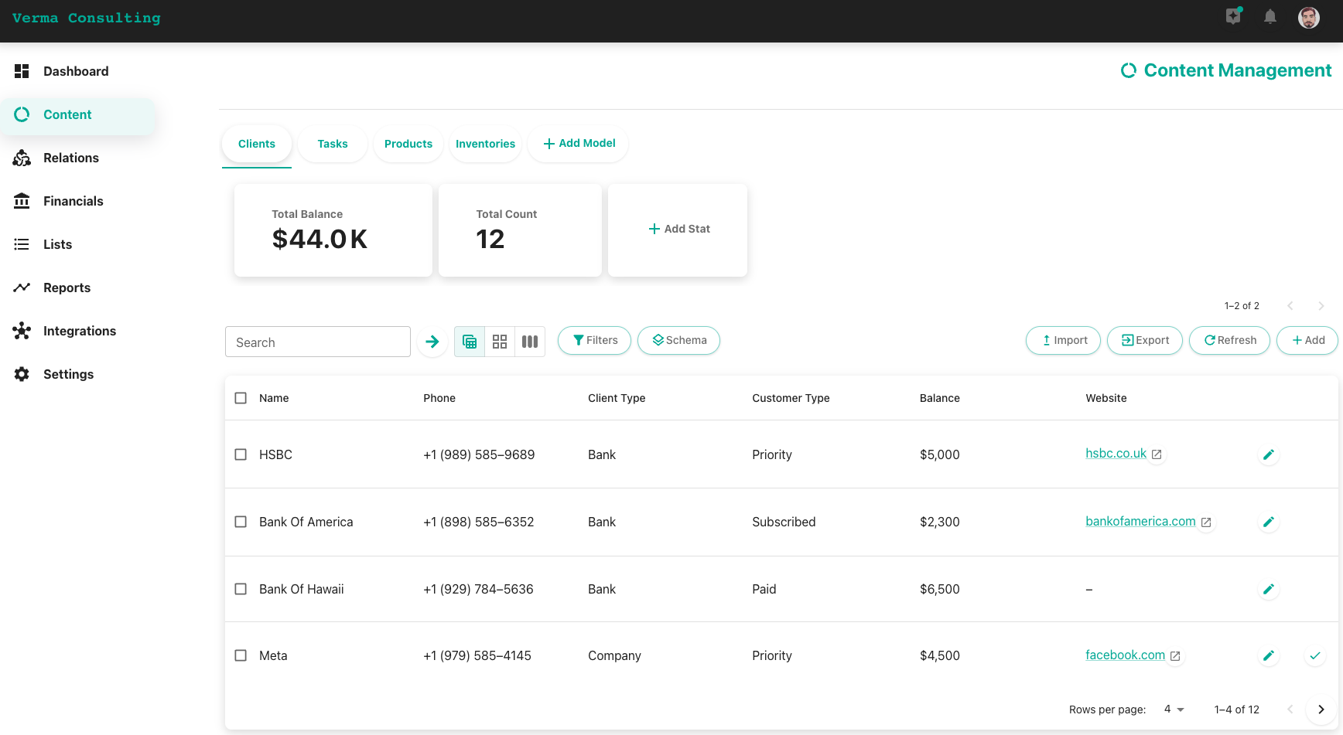Submit the search with the arrow icon
The image size is (1343, 735).
432,341
